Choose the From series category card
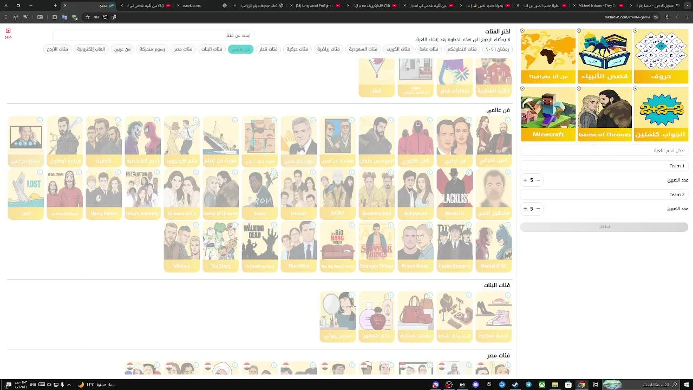This screenshot has width=693, height=390. click(x=259, y=194)
